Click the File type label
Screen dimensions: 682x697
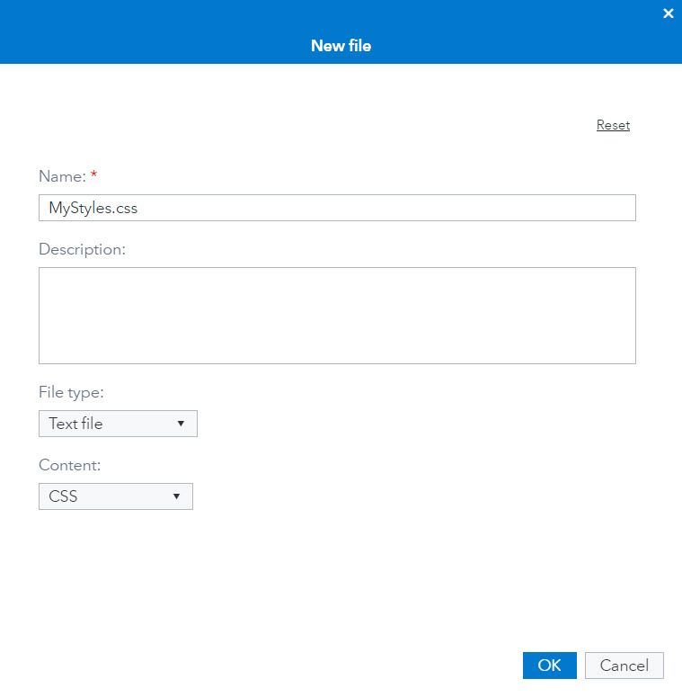click(71, 392)
